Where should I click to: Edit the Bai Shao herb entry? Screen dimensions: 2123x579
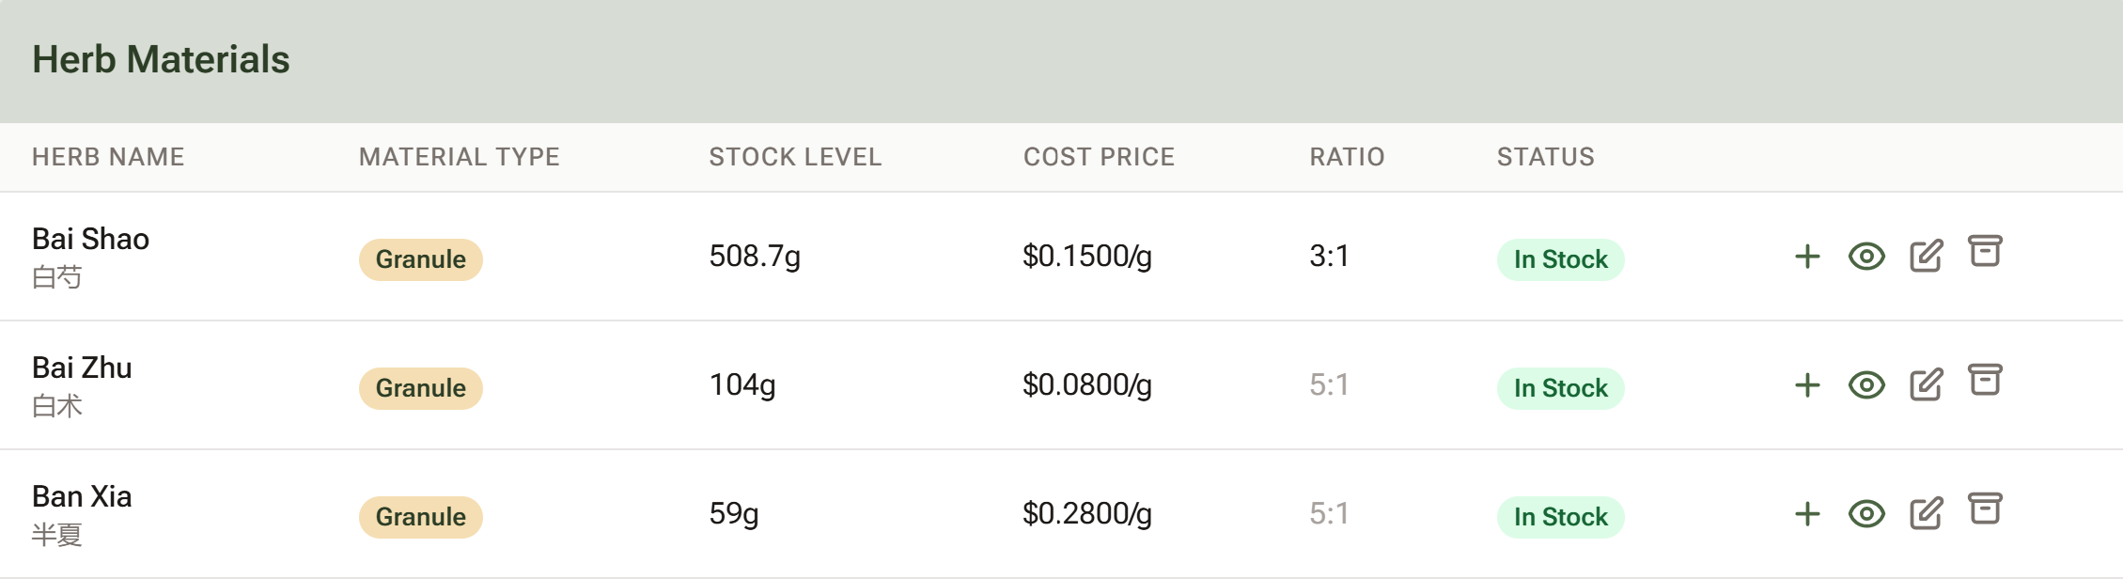[x=1926, y=256]
